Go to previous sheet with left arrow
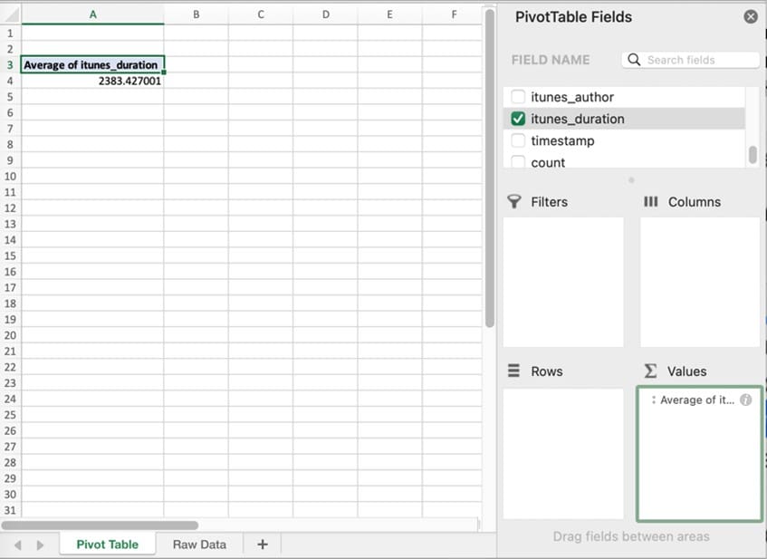 [18, 545]
